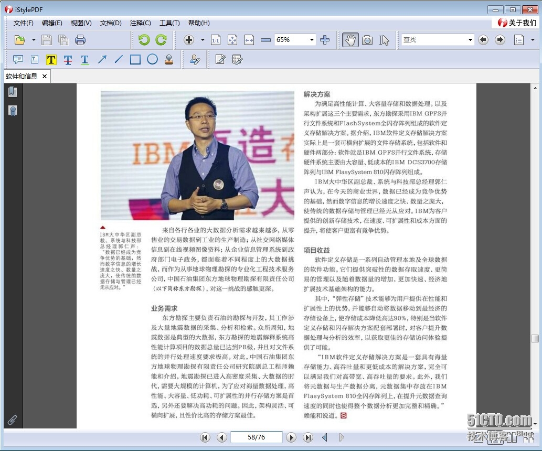Open the attachments paperclip panel
Image resolution: width=542 pixels, height=451 pixels.
pyautogui.click(x=13, y=420)
